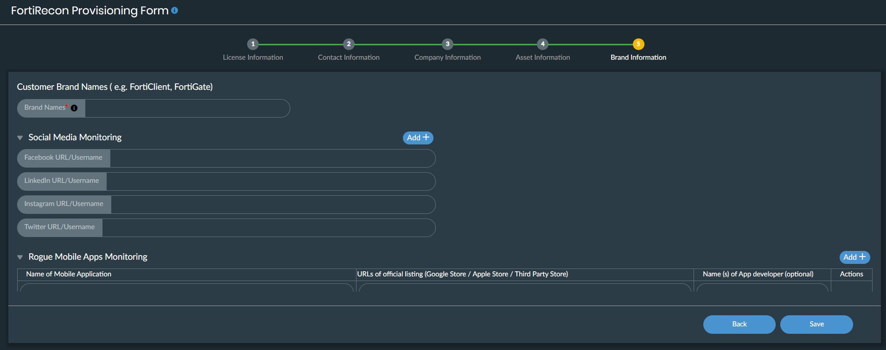Click the Facebook URL/Username input field

tap(272, 158)
